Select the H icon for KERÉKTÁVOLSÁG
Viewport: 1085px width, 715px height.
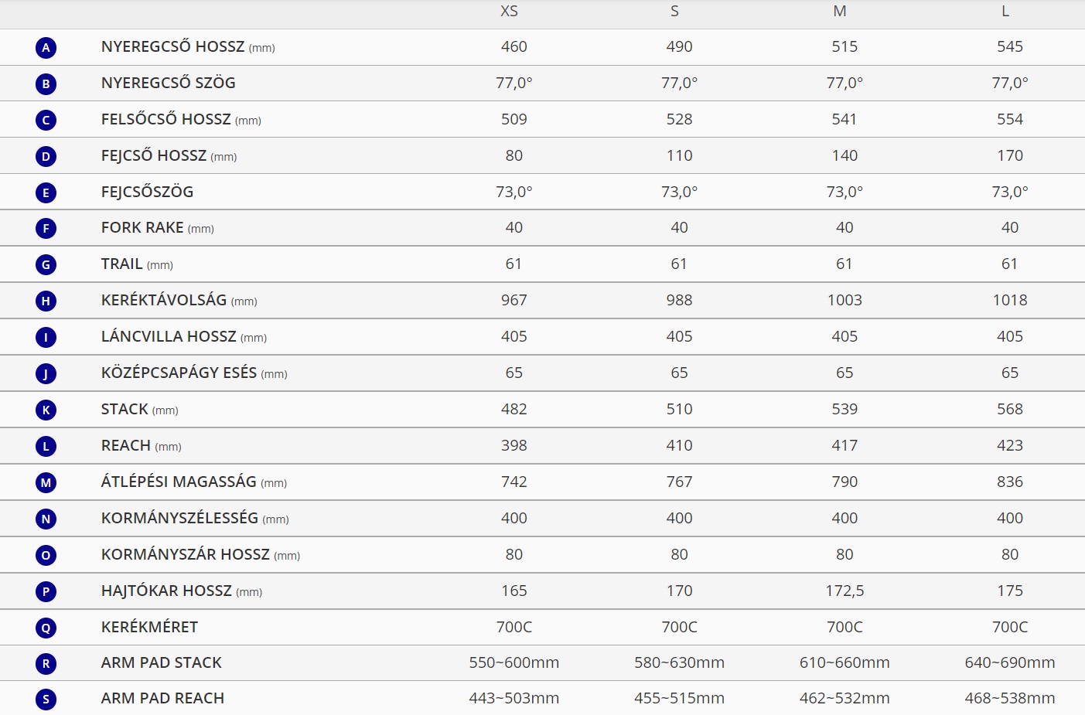[x=46, y=301]
